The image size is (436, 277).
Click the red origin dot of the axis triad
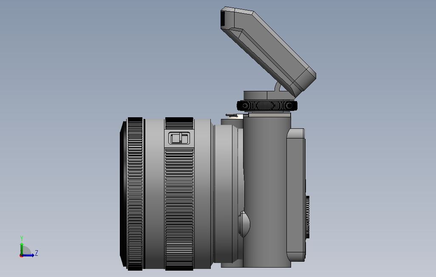click(x=21, y=255)
